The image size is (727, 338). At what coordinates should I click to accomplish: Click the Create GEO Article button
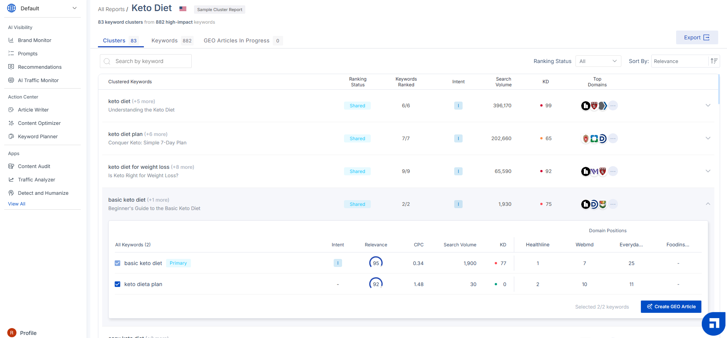(x=671, y=307)
